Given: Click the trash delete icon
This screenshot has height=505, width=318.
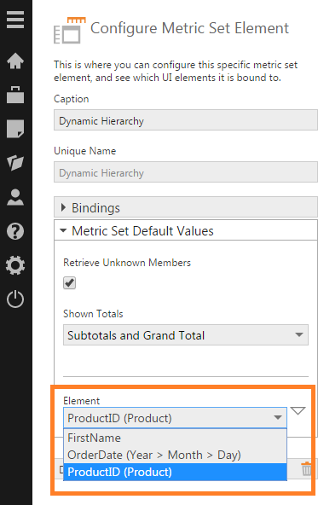Looking at the screenshot, I should (306, 468).
